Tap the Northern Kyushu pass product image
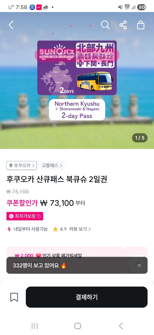 pos(77,80)
